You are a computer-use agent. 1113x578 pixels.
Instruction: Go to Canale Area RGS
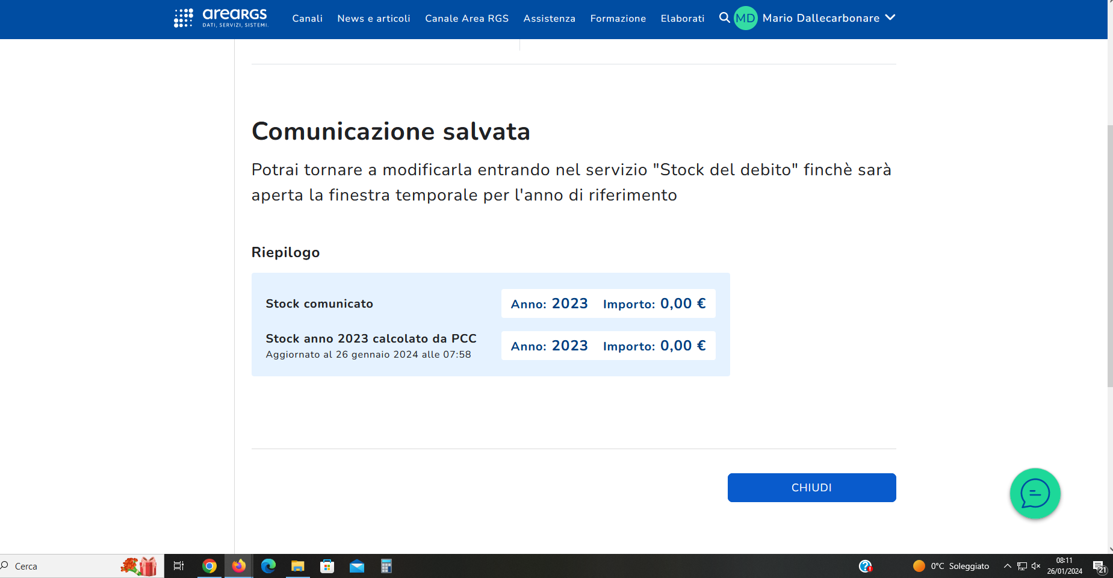coord(467,19)
